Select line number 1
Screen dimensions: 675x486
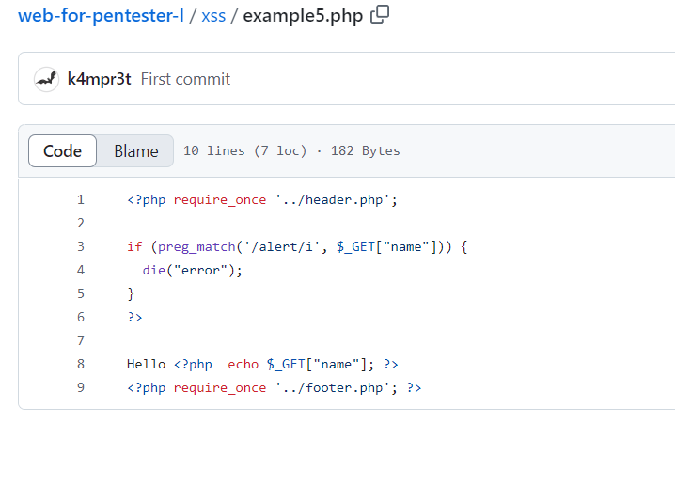tap(81, 199)
